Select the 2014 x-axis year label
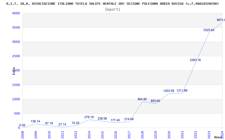The height and width of the screenshot is (140, 225). click(x=89, y=134)
